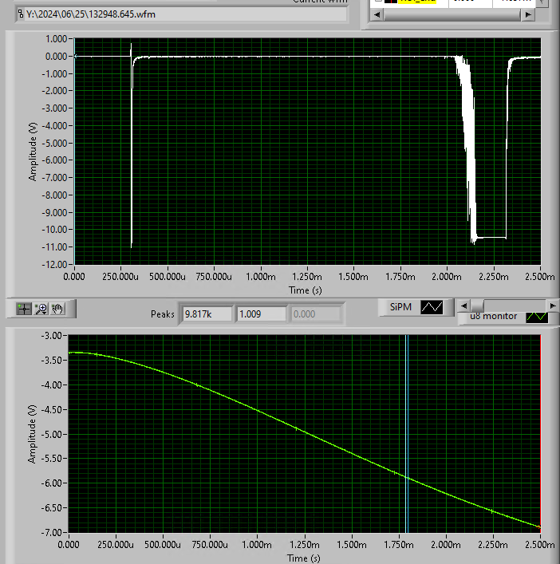Screen dimensions: 560x564
Task: Select the blue cursor line in lower graph
Action: pos(407,433)
